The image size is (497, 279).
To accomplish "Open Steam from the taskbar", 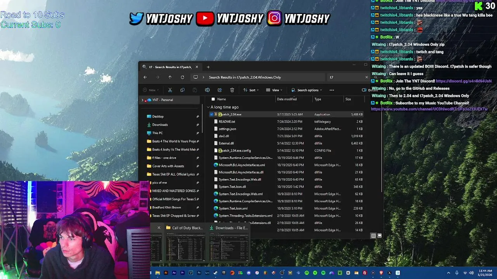I will [215, 273].
